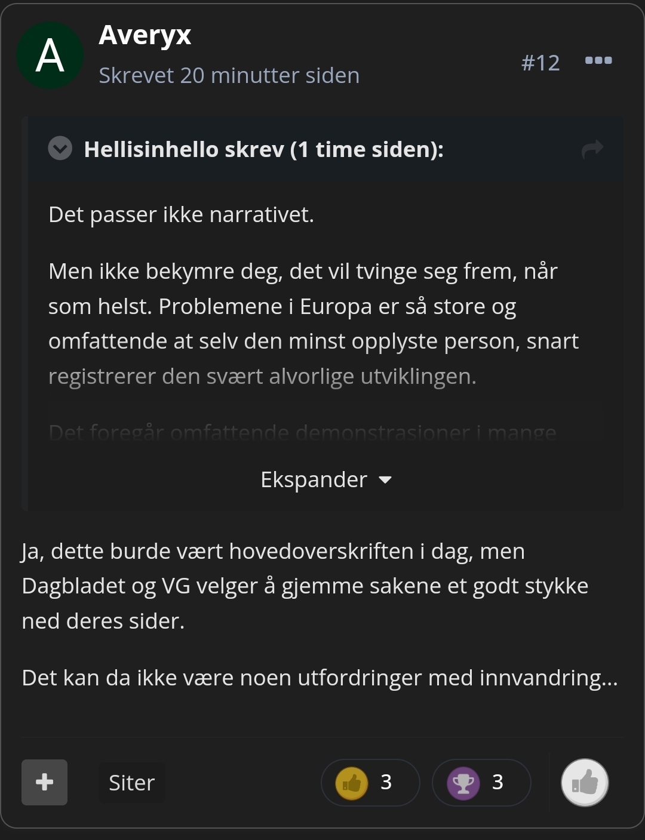Open the #12 post permalink
The image size is (645, 840).
540,63
